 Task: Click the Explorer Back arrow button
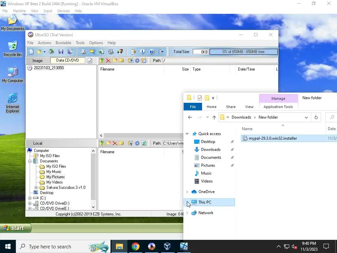click(190, 117)
